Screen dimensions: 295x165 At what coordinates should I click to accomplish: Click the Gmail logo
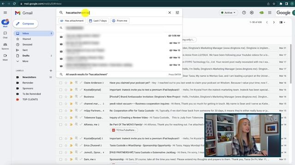[x=24, y=13]
